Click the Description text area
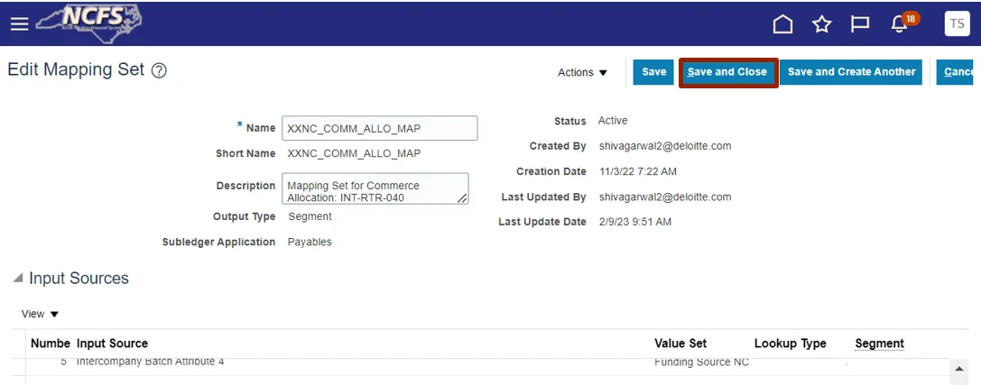981x385 pixels. point(375,188)
